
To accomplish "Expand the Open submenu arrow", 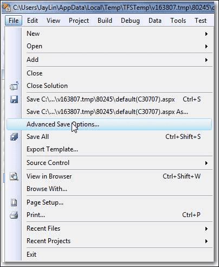I will click(207, 46).
